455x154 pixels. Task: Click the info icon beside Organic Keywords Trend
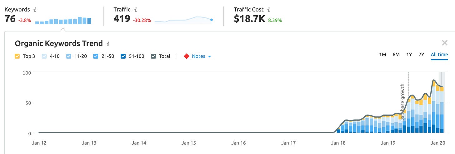(108, 44)
